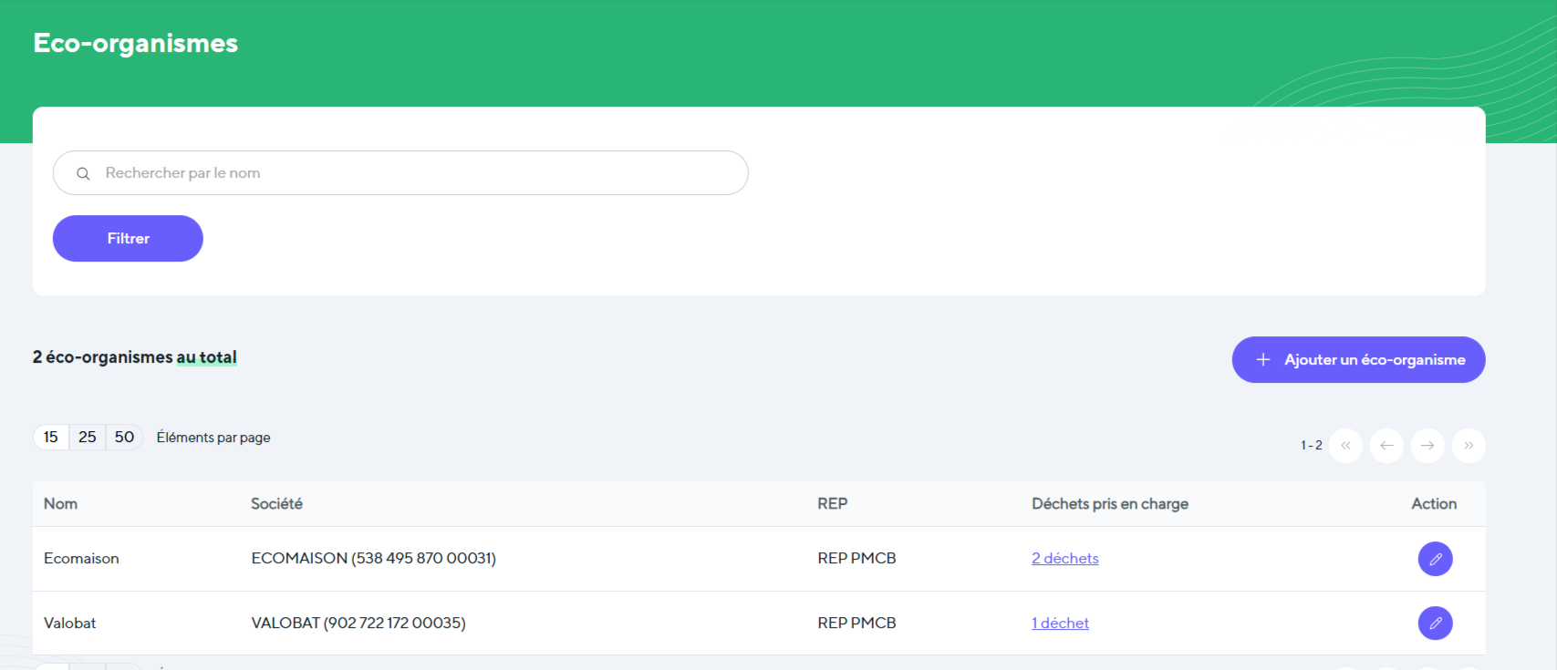Go to first page with double left chevron
This screenshot has width=1557, height=670.
coord(1345,446)
